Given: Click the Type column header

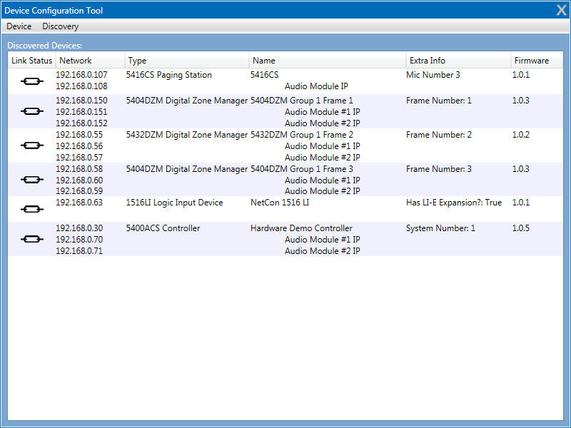Looking at the screenshot, I should point(137,61).
